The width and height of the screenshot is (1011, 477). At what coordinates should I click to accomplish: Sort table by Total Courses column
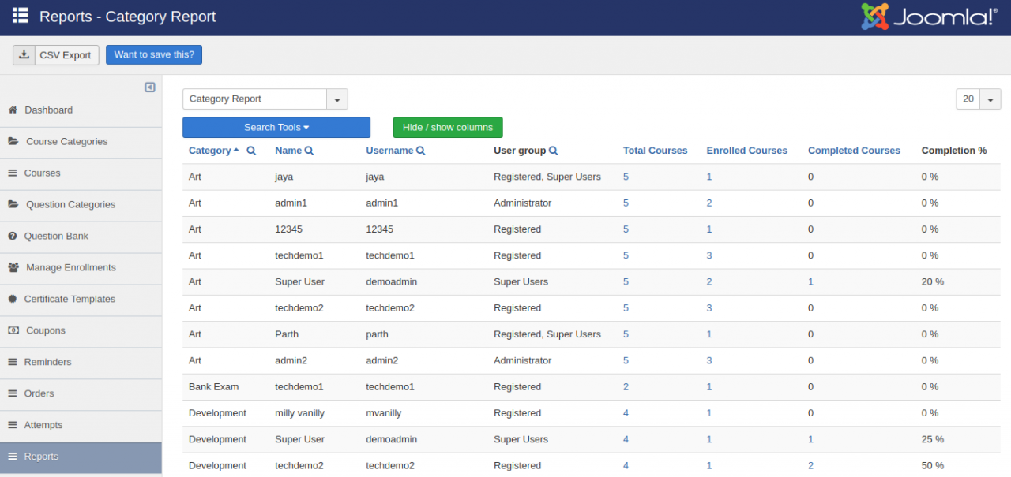pyautogui.click(x=655, y=151)
